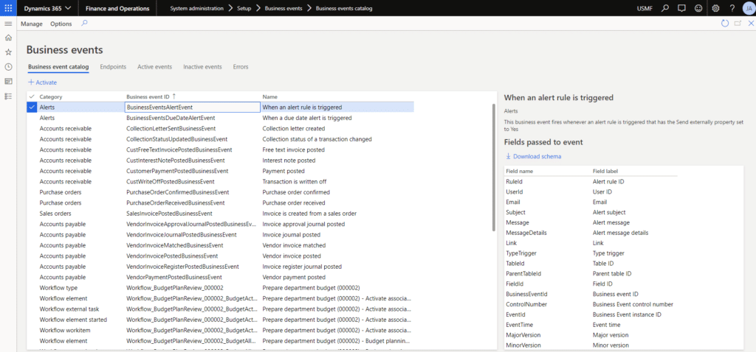
Task: Click the MessageDetails field name
Action: (x=526, y=233)
